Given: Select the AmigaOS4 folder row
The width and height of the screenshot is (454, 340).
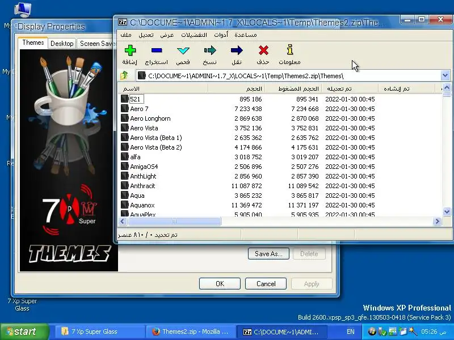Looking at the screenshot, I should click(x=279, y=166).
